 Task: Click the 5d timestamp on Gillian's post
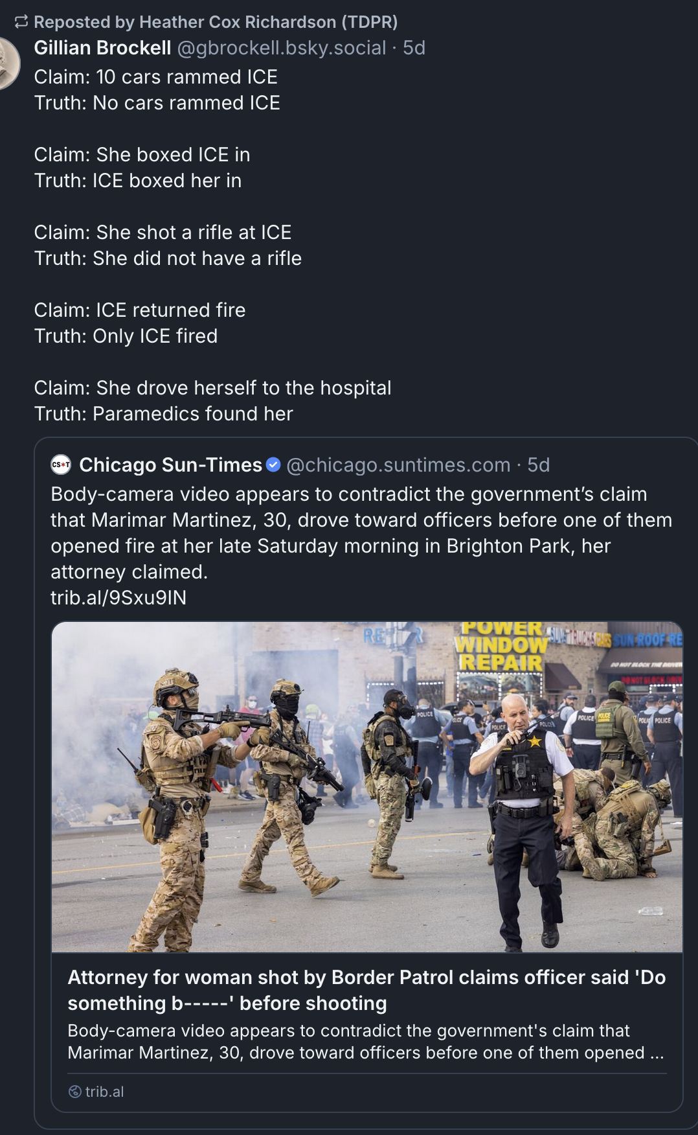(414, 48)
